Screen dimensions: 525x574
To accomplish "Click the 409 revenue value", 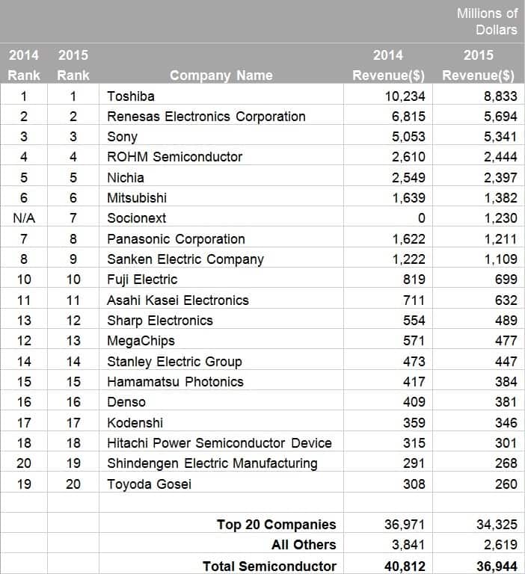I will coord(414,401).
